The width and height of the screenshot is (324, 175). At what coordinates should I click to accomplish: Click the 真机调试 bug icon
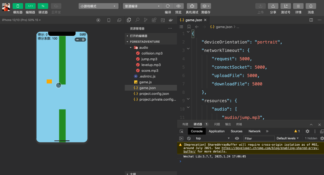click(x=192, y=6)
